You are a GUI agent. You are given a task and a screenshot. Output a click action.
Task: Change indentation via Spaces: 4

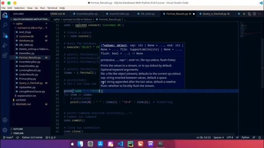click(219, 137)
